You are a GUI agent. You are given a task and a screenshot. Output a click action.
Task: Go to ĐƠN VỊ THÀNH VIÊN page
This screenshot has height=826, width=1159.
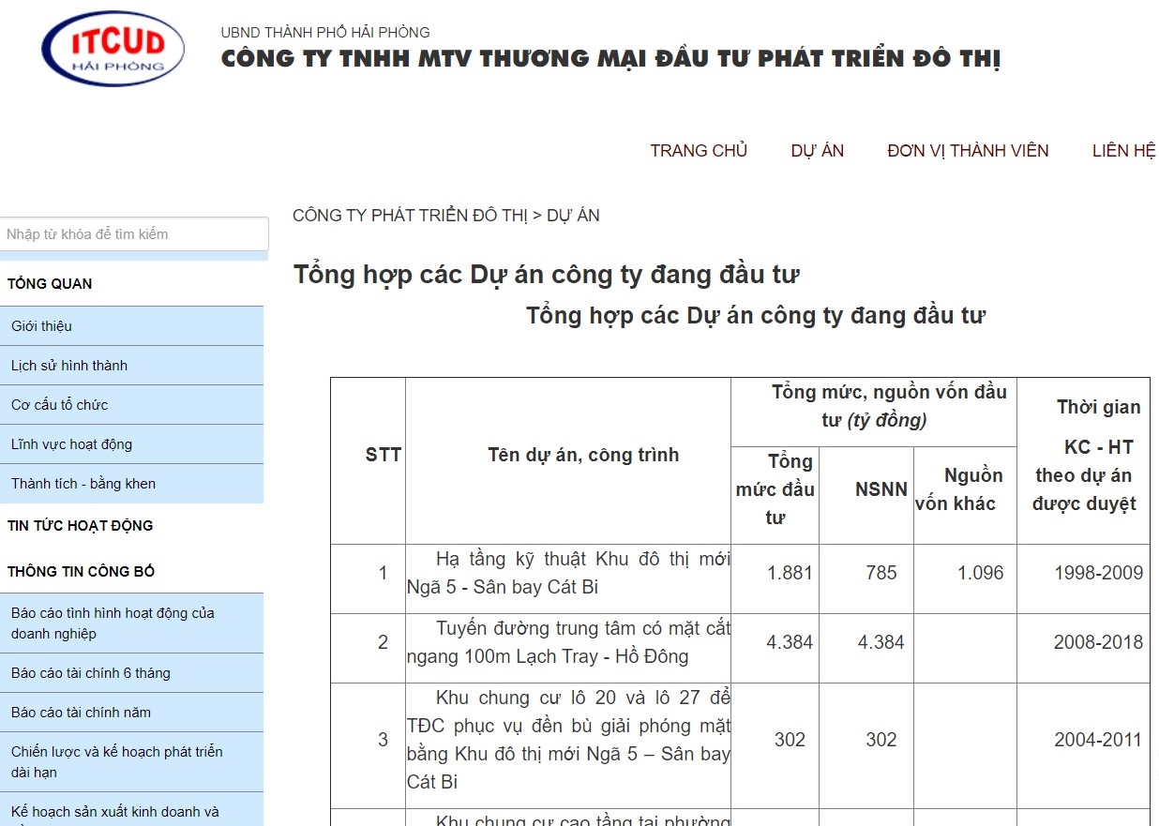968,151
